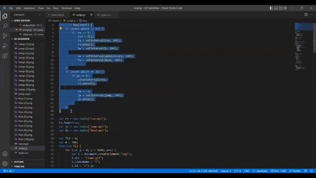Click the Spaces: 4 indentation status item

click(x=226, y=171)
